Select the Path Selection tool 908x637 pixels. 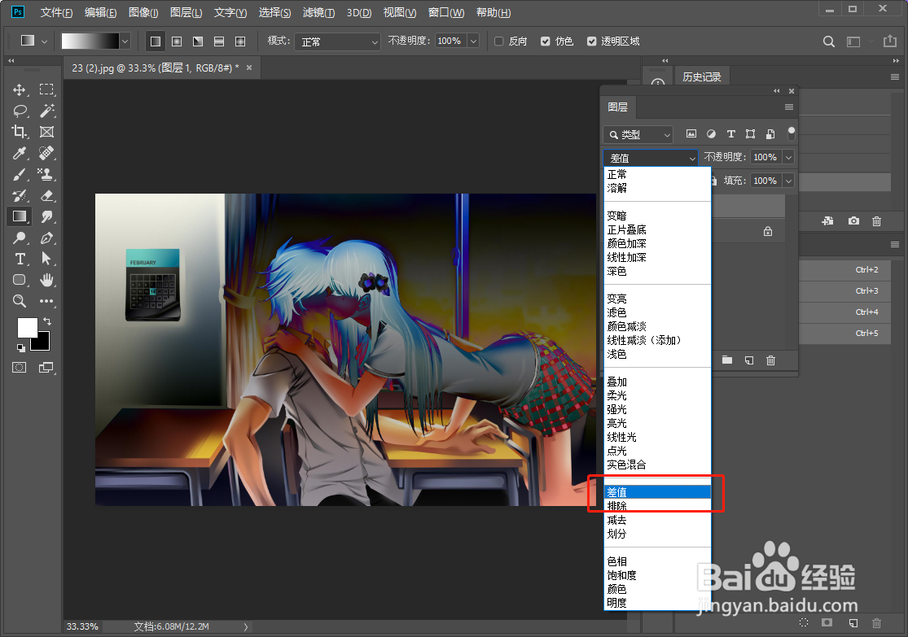point(46,259)
